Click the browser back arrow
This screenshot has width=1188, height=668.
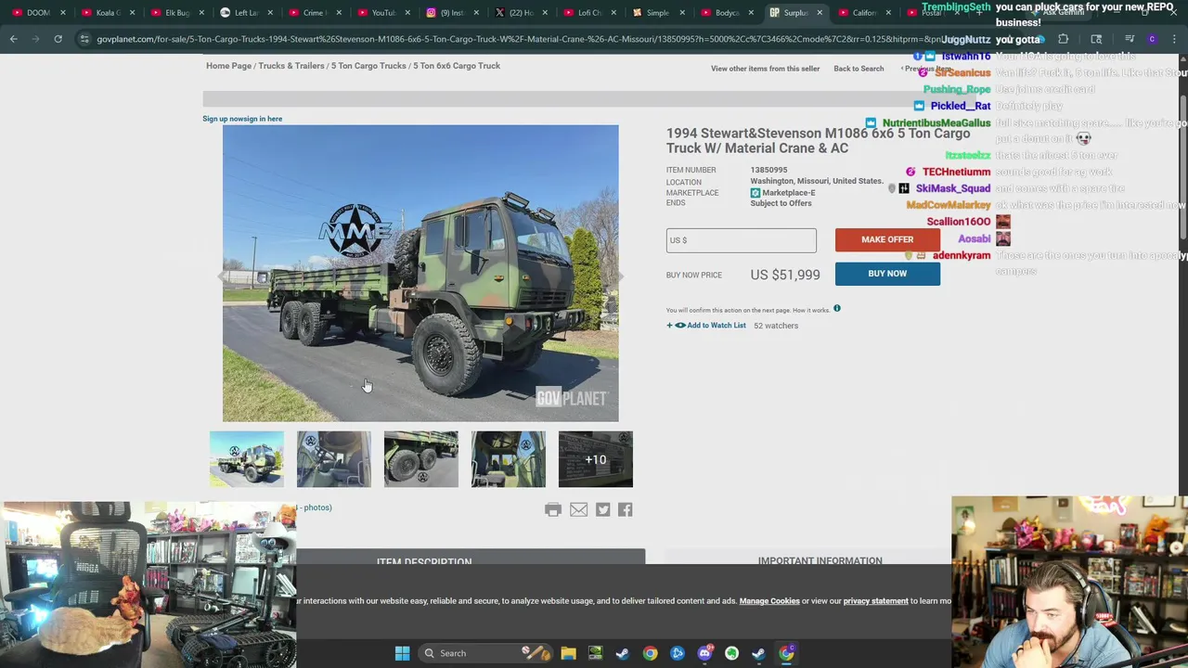point(13,39)
